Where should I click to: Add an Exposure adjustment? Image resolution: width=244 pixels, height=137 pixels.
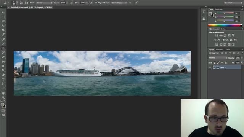click(x=229, y=35)
